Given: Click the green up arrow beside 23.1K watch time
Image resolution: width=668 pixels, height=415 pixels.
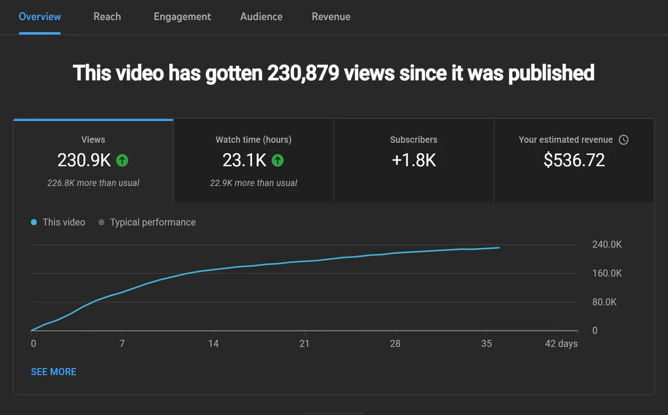Looking at the screenshot, I should (278, 160).
